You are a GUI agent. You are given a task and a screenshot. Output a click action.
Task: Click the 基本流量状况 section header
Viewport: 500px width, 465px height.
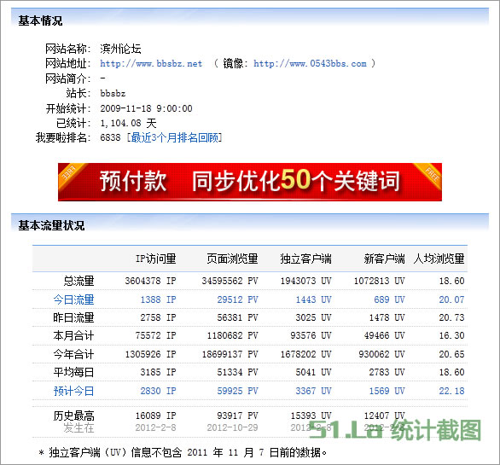(51, 225)
